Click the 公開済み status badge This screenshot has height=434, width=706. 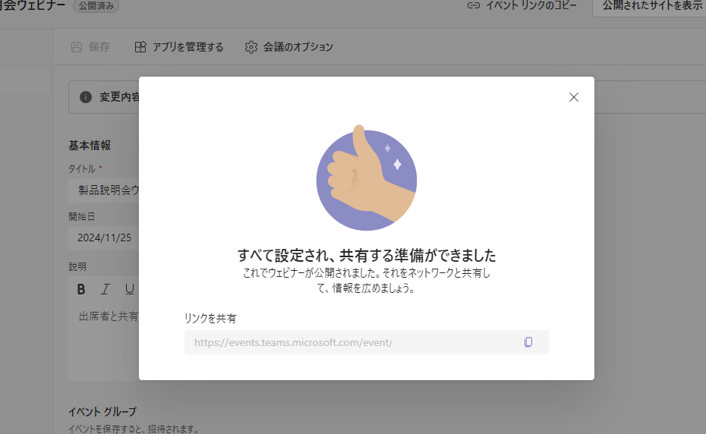96,5
